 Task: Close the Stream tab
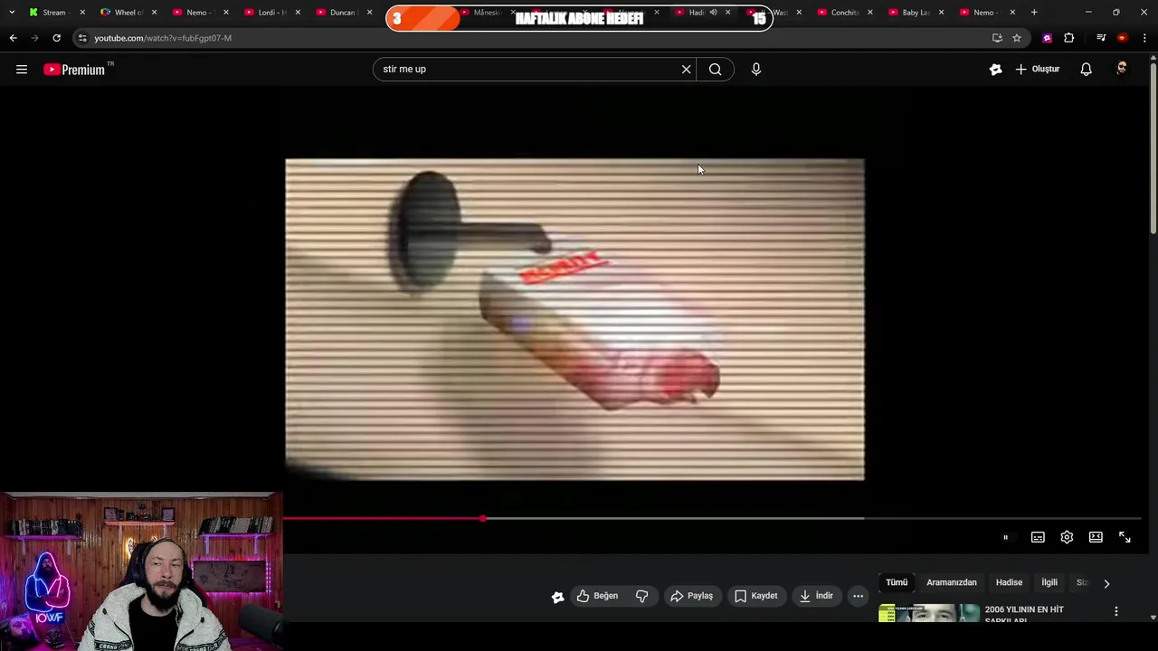click(82, 13)
